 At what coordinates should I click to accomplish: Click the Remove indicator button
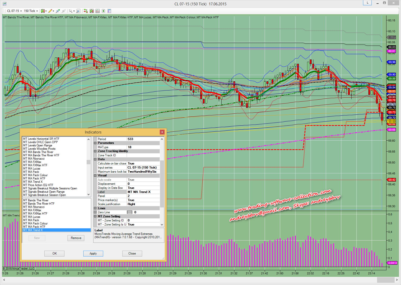(76, 238)
